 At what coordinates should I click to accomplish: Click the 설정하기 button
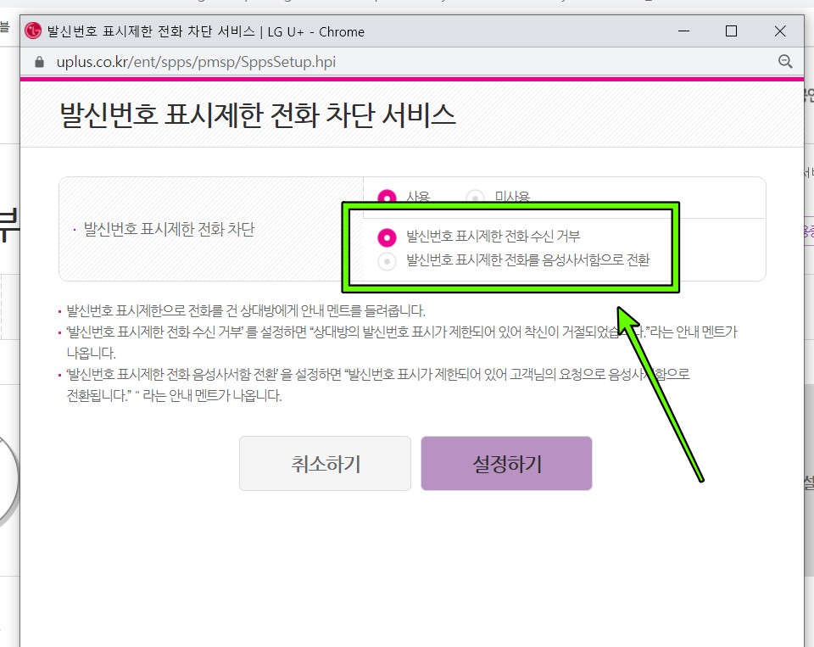coord(507,463)
